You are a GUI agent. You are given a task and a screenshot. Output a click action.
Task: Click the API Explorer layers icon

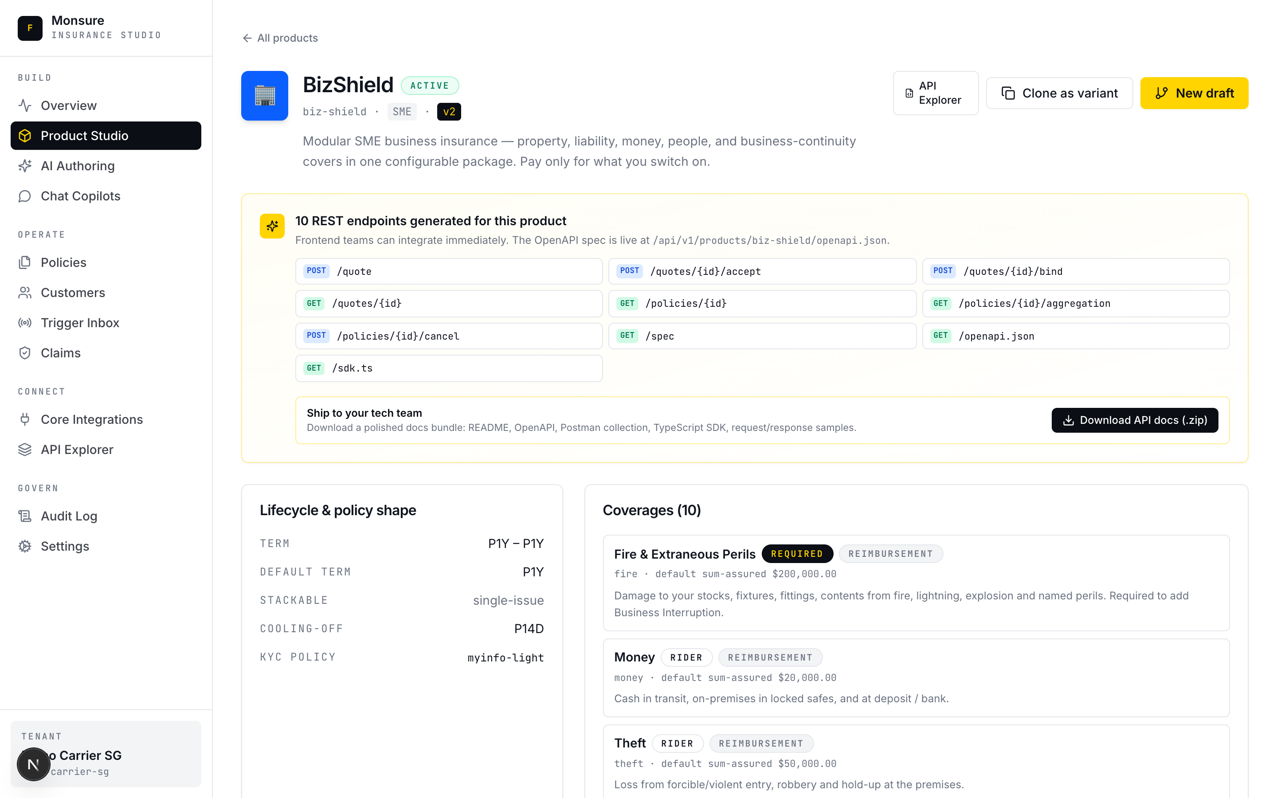tap(25, 449)
